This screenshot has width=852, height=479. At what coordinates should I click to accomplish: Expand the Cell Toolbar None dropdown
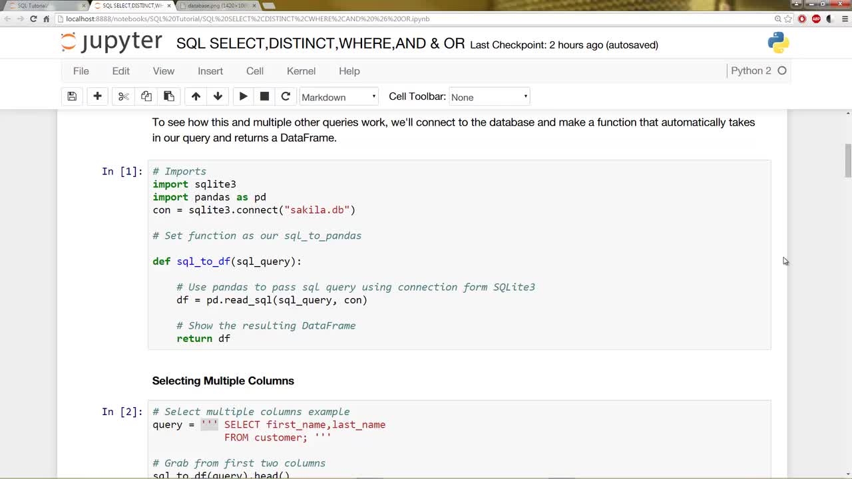coord(489,97)
